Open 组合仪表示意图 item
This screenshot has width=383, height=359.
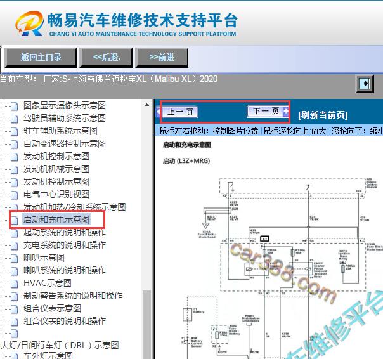pos(52,309)
